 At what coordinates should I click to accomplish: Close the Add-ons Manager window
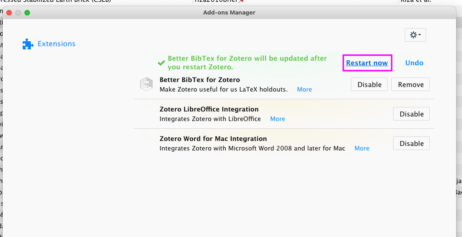point(9,13)
